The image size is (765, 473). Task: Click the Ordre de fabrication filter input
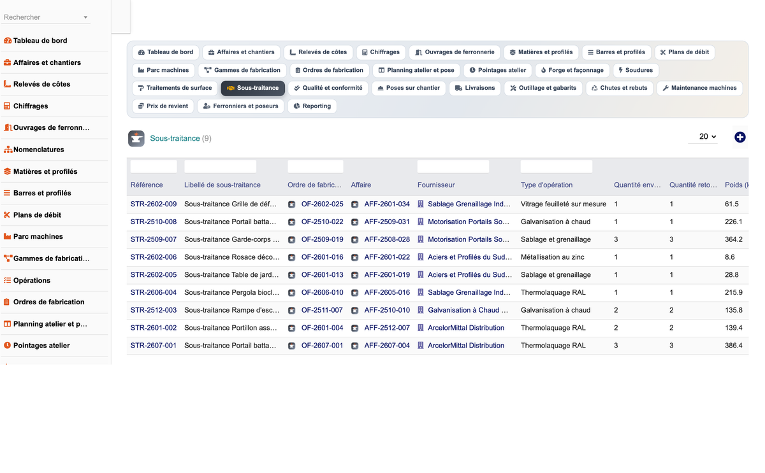click(x=316, y=167)
